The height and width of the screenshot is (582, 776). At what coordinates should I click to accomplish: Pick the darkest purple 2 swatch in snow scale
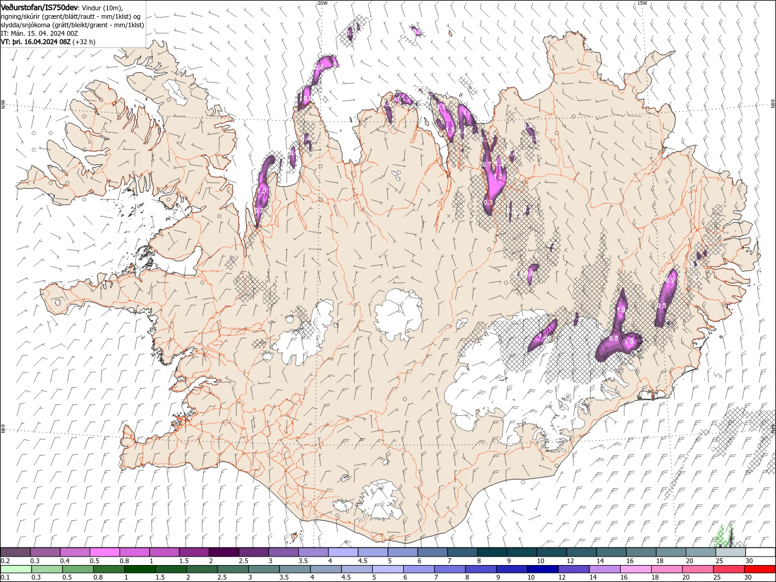(x=224, y=552)
